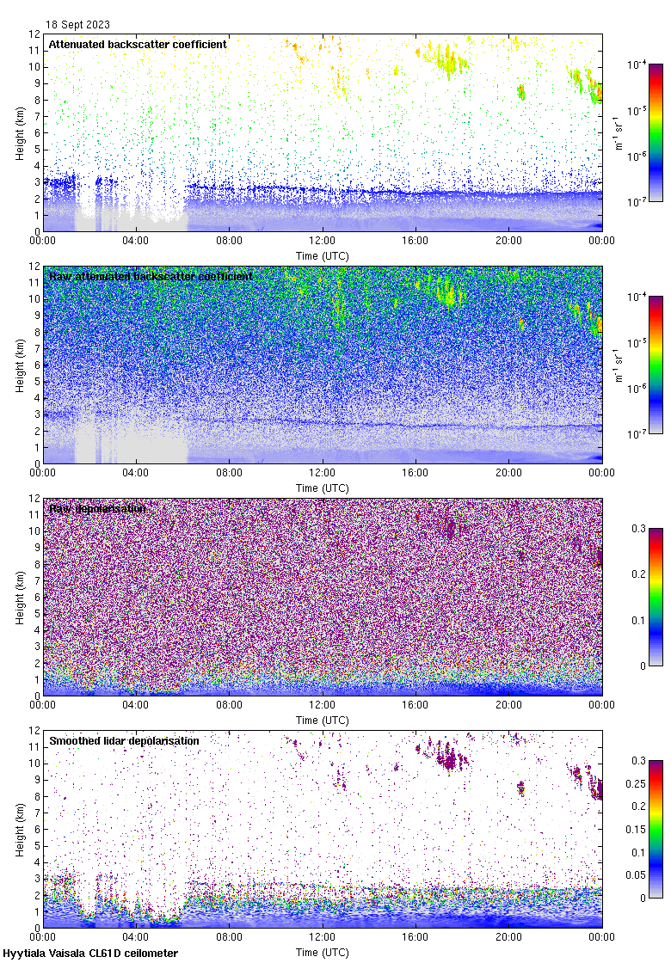
Task: Click the Hyytiala Vaisala CL61D ceilometer footer text
Action: (90, 954)
